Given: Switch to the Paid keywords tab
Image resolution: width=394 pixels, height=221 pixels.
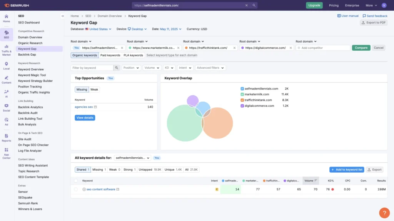Looking at the screenshot, I should pos(111,55).
